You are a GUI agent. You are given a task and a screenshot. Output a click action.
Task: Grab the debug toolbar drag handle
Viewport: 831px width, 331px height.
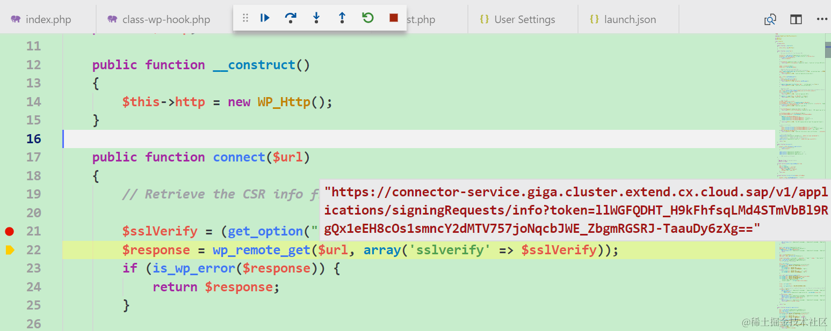click(x=245, y=18)
